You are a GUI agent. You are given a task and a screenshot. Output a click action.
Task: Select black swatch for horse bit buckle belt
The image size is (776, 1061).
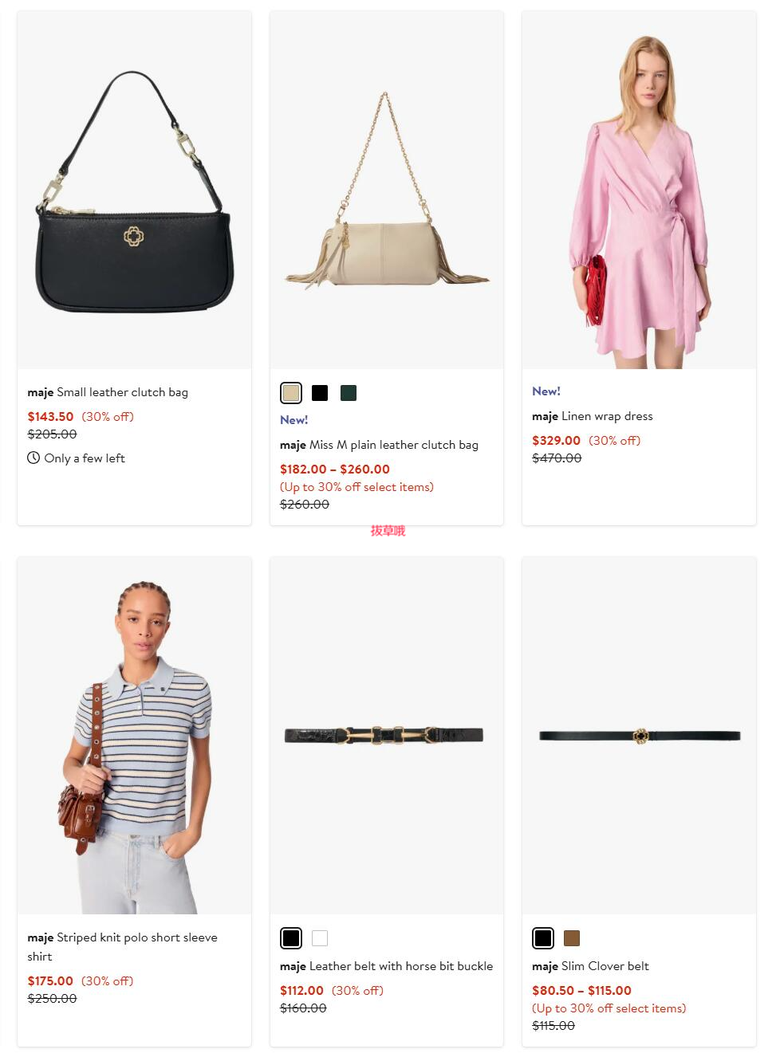[291, 938]
